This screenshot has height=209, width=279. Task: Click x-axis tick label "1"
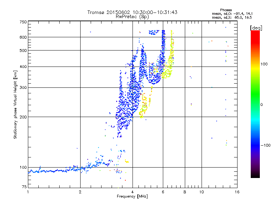(x=28, y=192)
